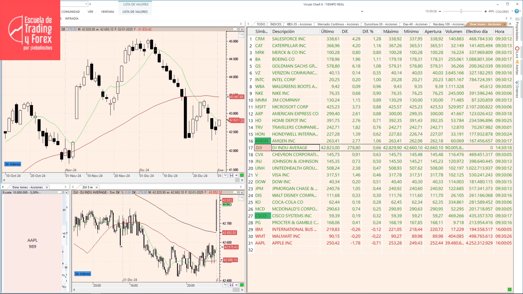
Task: Click the daily chart horizontal scrollbar thumb
Action: click(x=237, y=180)
